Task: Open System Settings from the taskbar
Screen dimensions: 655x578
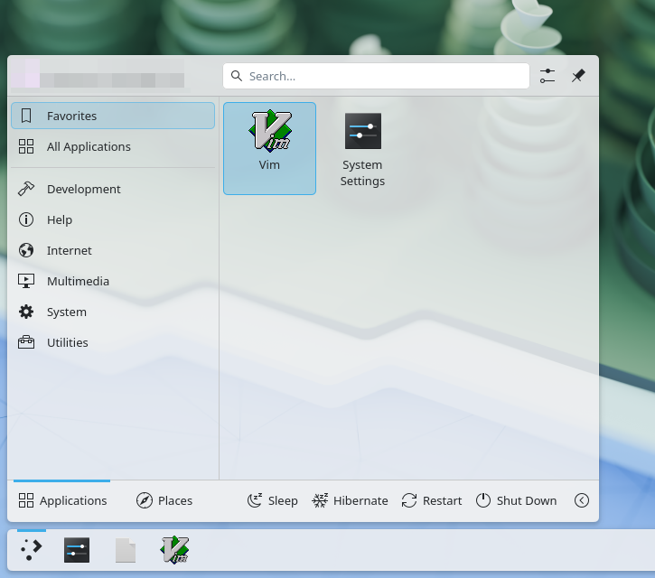Action: (77, 550)
